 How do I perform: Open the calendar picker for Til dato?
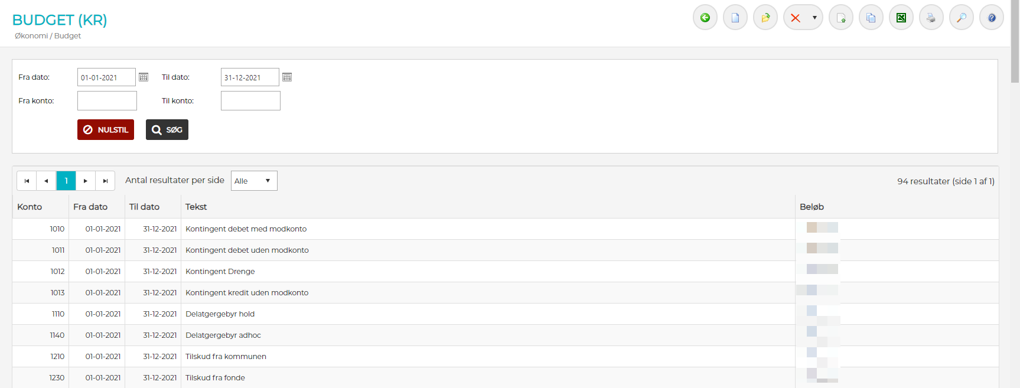(287, 77)
